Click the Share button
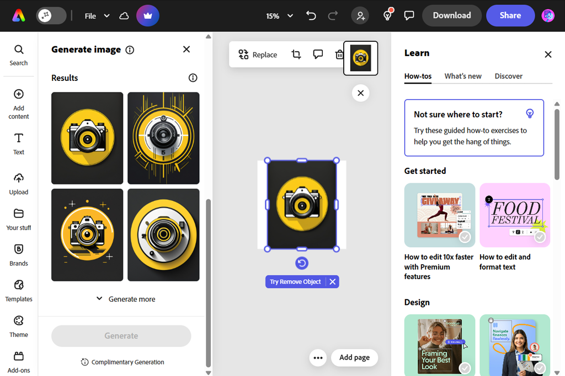 pyautogui.click(x=510, y=15)
